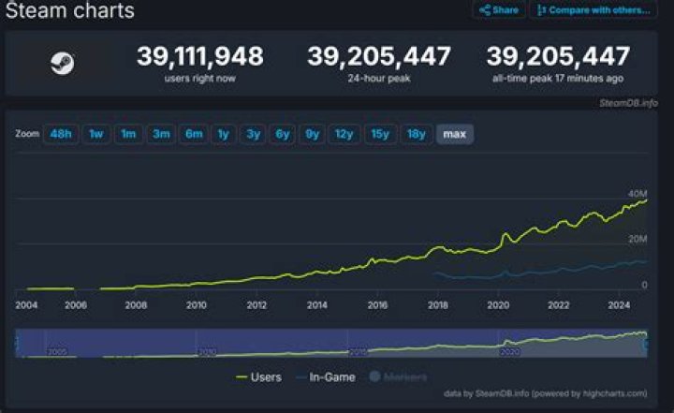Screen dimensions: 674x413
Task: Click the 24-hour peak value
Action: [379, 56]
